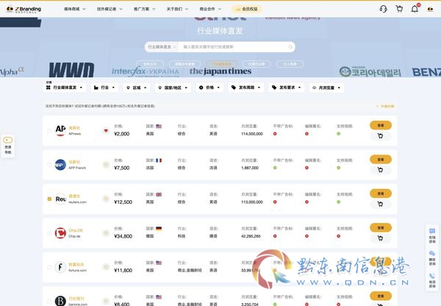Open the 月浏览量 filter dropdown
This screenshot has height=306, width=441.
tap(326, 88)
